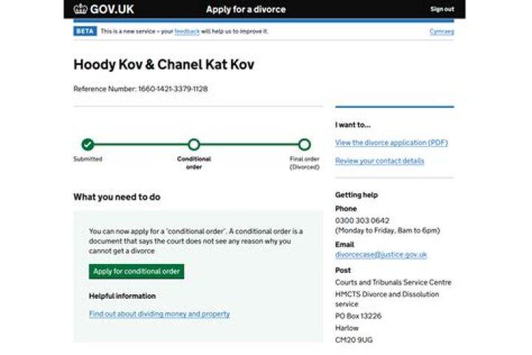Click the Final order (Divorced) step label
The image size is (532, 355).
pyautogui.click(x=304, y=163)
